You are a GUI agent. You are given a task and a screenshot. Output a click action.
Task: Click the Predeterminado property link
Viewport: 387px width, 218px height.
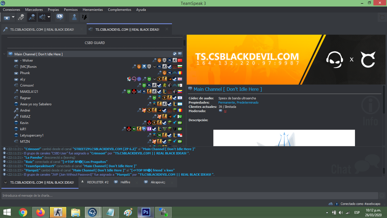pyautogui.click(x=248, y=103)
